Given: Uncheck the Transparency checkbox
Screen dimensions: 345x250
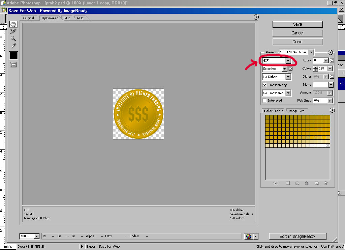Looking at the screenshot, I should tap(265, 85).
